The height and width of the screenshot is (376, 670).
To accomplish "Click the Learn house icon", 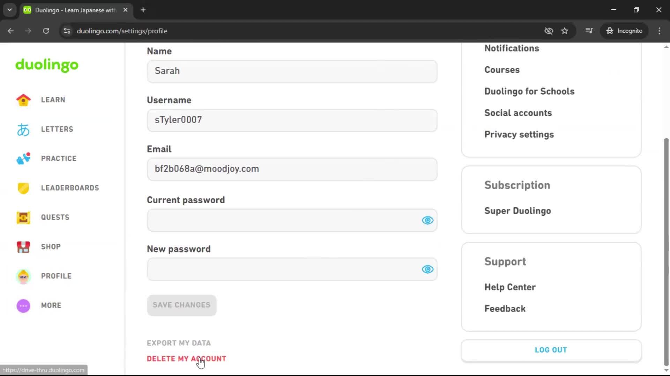I will [23, 100].
